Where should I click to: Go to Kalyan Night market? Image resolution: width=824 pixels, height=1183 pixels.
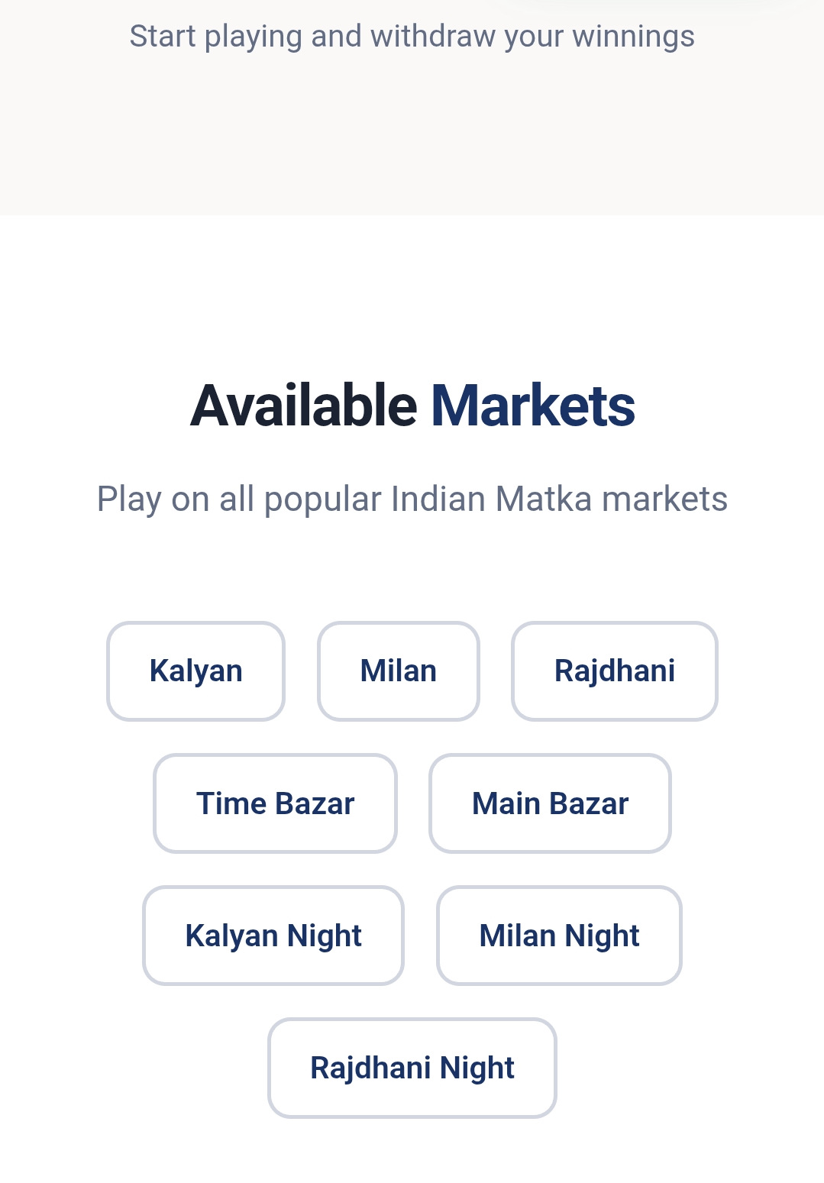(273, 936)
